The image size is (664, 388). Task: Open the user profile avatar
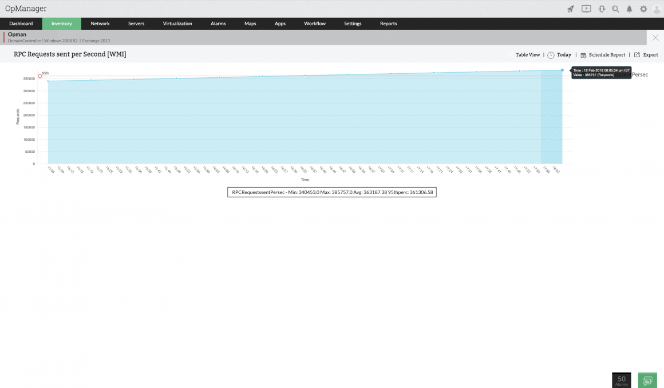[657, 9]
